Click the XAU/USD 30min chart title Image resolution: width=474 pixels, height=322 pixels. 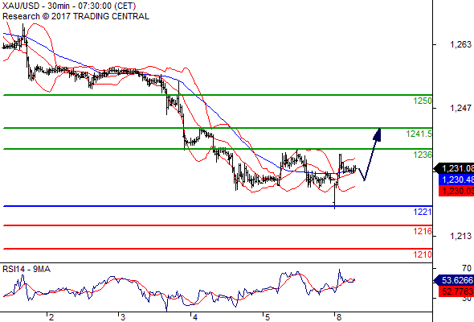pos(69,6)
